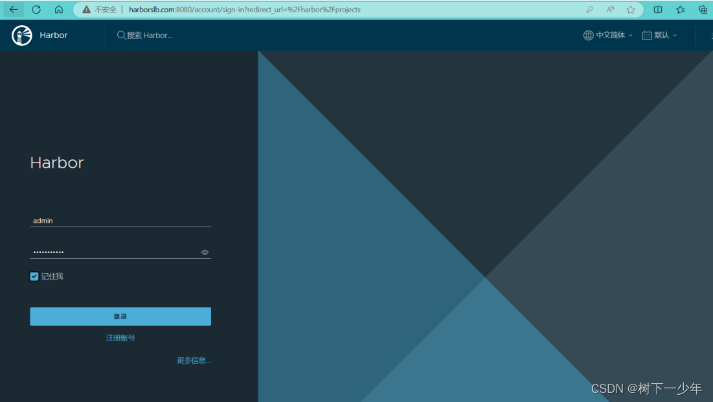The image size is (713, 402).
Task: Open saved password key icon
Action: click(x=589, y=10)
